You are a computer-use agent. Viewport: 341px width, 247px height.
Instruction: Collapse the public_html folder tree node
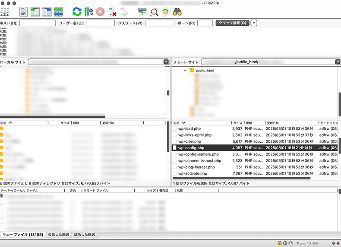point(185,70)
